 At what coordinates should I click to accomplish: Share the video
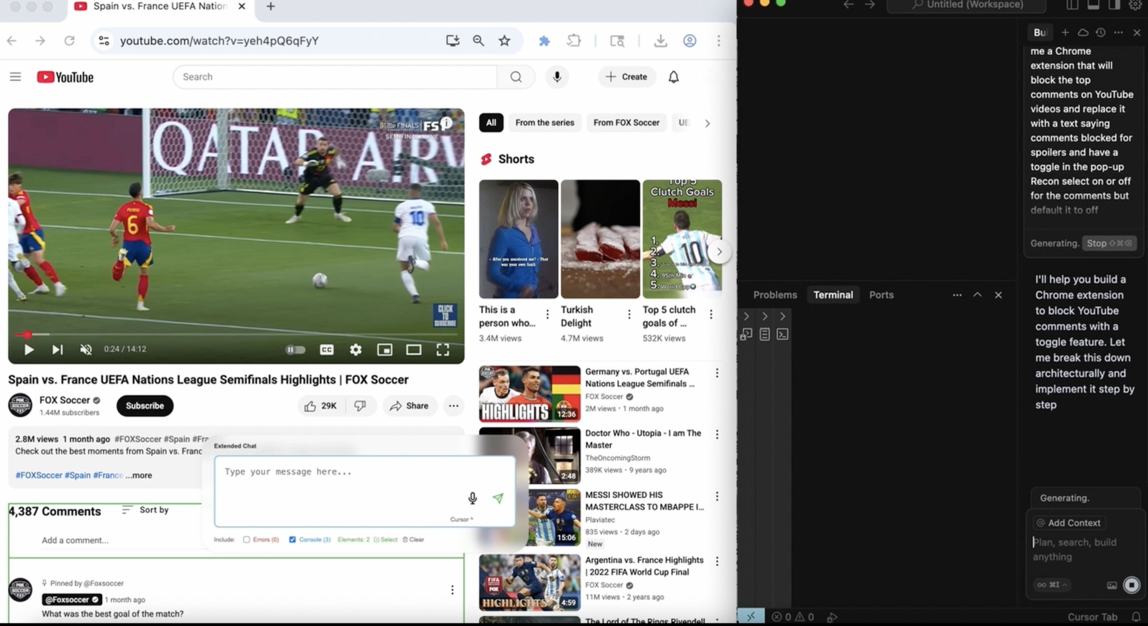point(409,406)
